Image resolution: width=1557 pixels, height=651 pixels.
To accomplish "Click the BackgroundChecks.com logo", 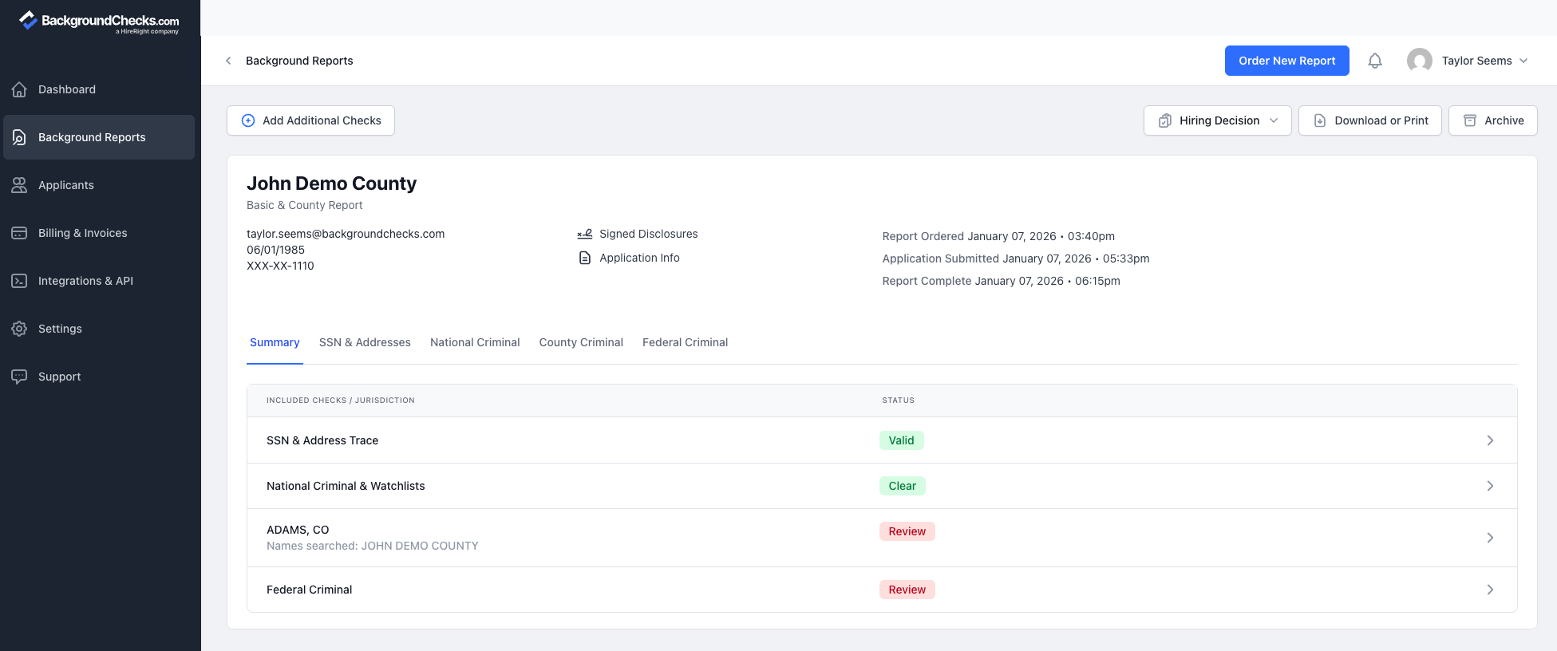I will coord(99,22).
